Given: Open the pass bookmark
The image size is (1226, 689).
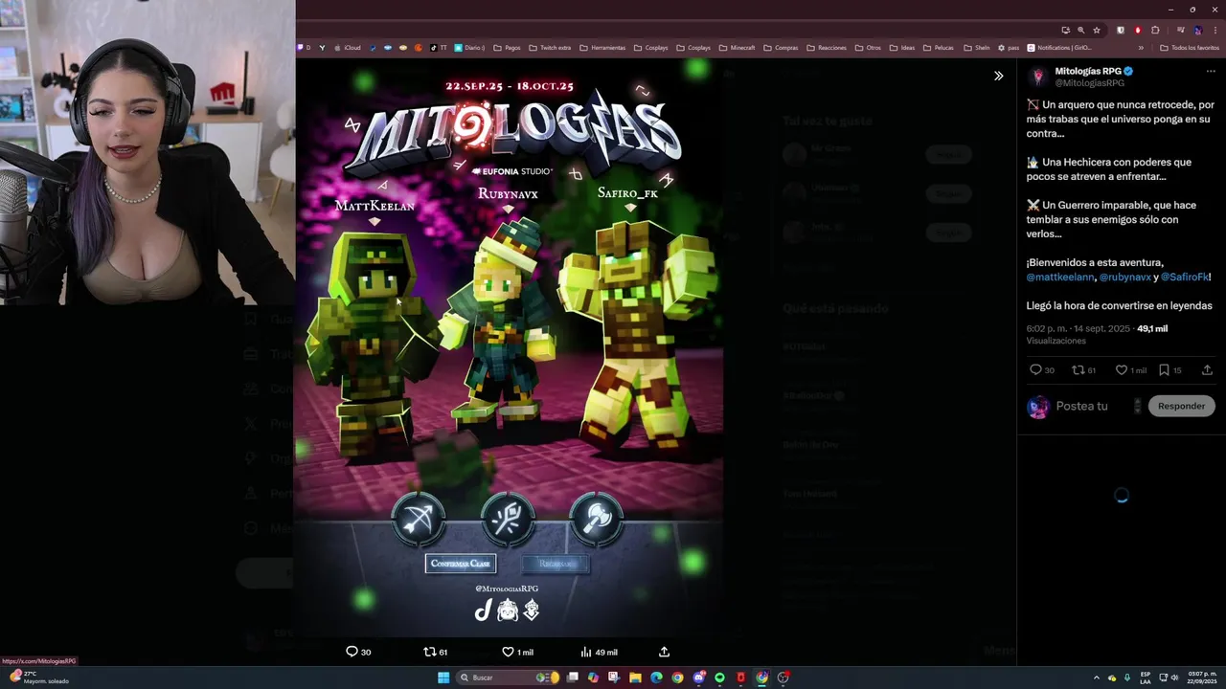Looking at the screenshot, I should [x=1008, y=47].
